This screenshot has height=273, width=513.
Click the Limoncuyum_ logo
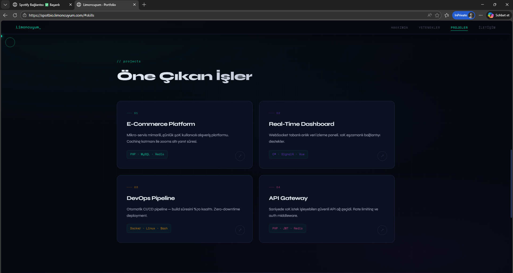[28, 27]
